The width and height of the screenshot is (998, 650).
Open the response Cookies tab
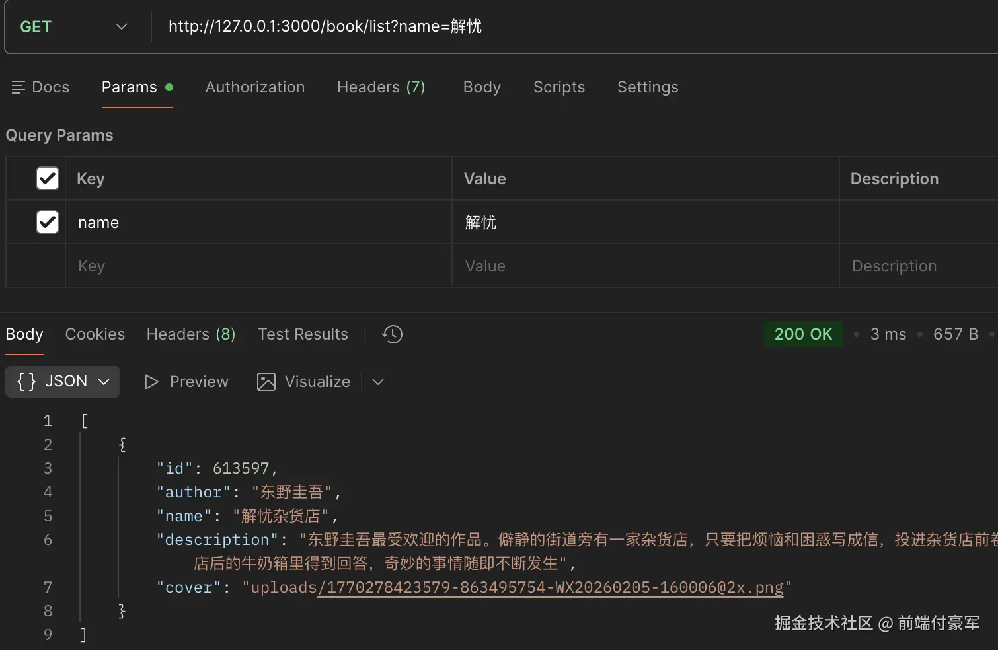pos(95,334)
